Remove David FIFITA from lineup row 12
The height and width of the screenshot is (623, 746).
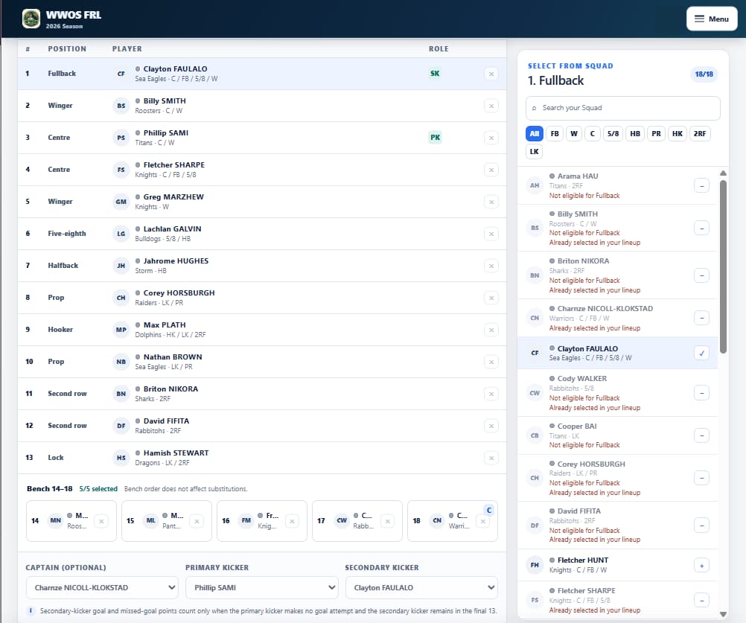pos(491,426)
